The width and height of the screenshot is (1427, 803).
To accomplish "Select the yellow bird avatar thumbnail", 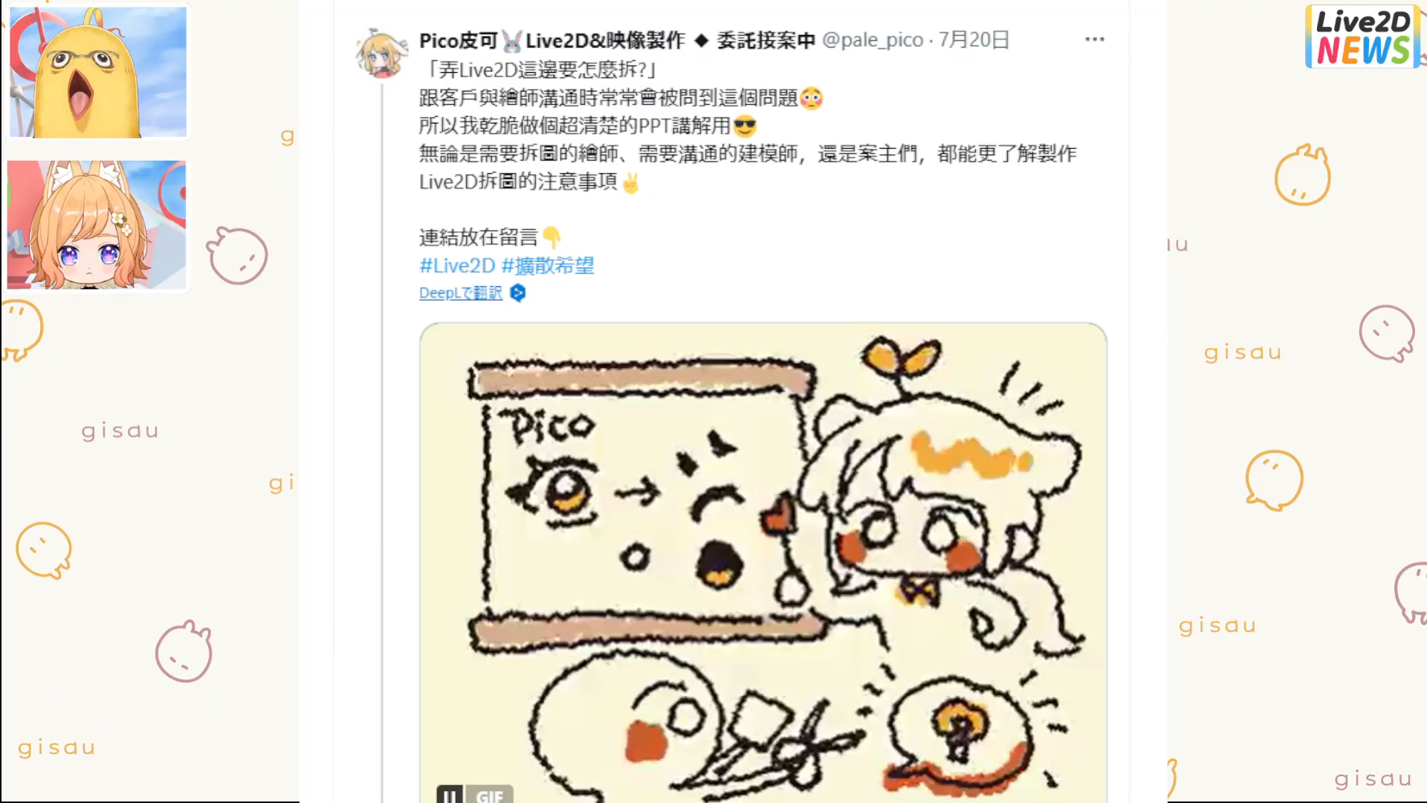I will [x=97, y=72].
